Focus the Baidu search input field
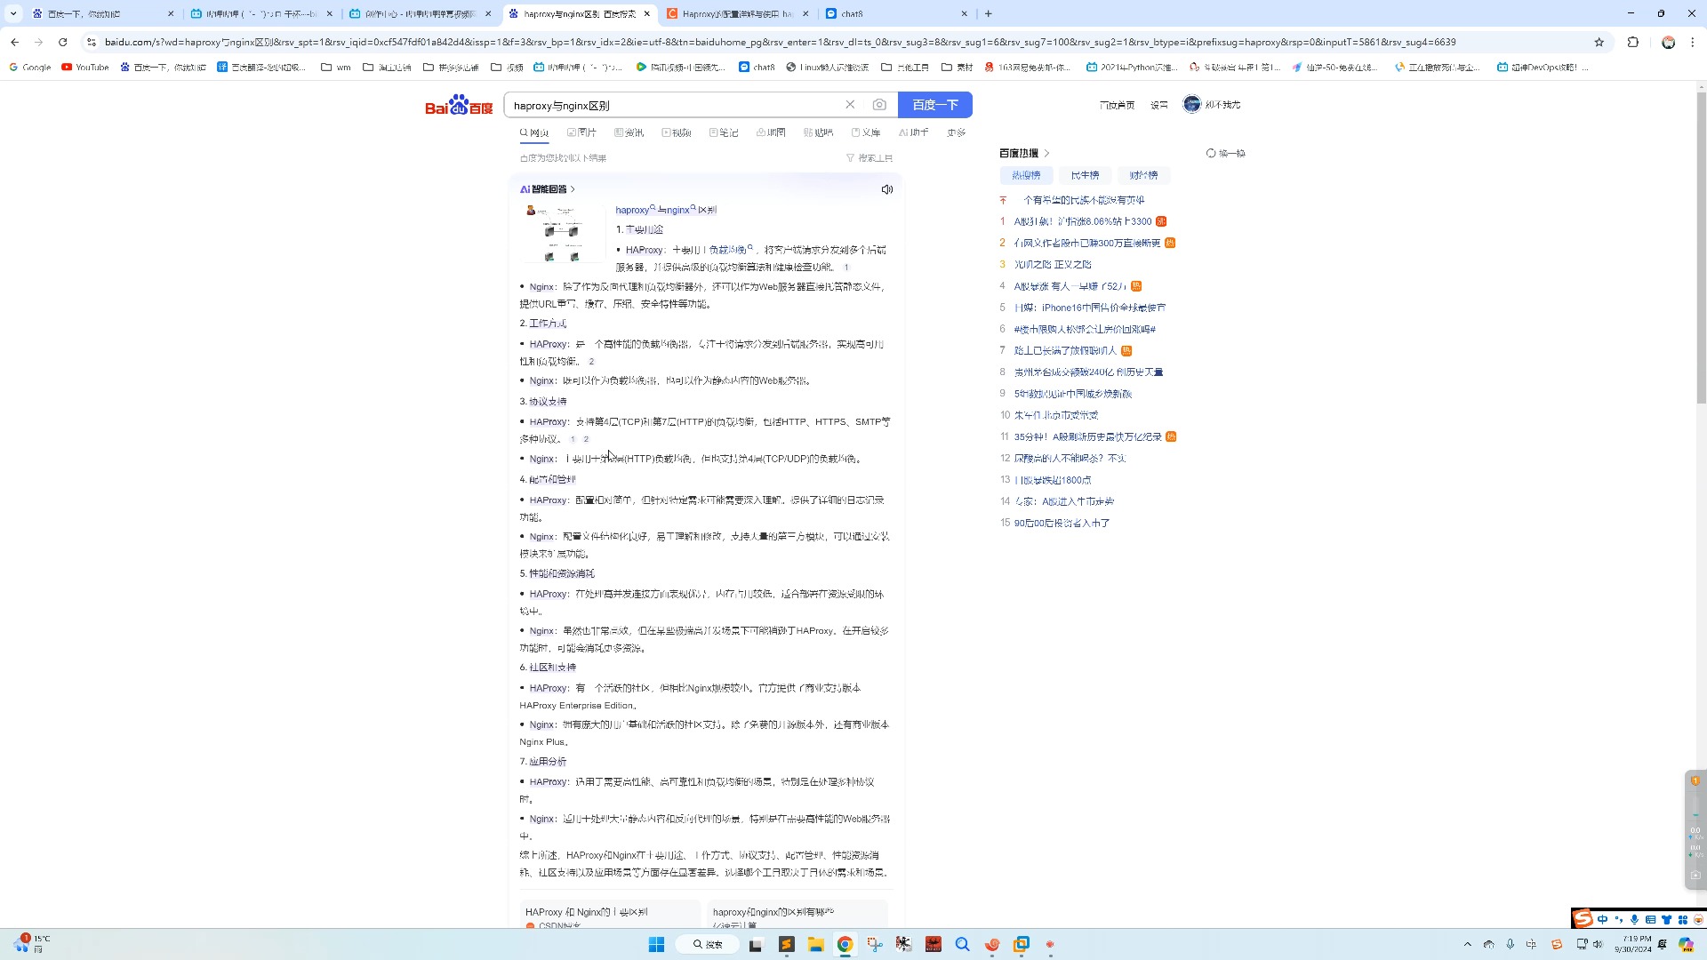 [676, 105]
